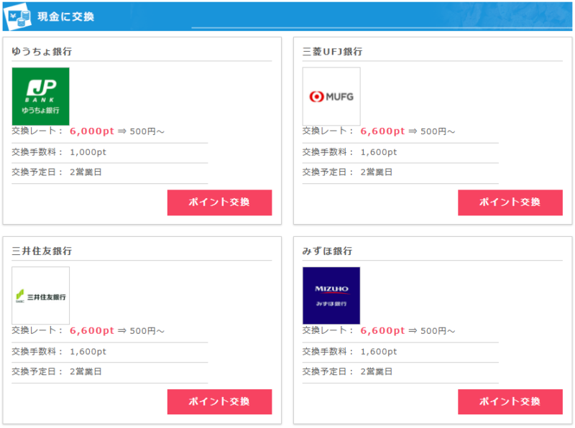Click the ゆうちょ銀行 card heading

point(42,52)
